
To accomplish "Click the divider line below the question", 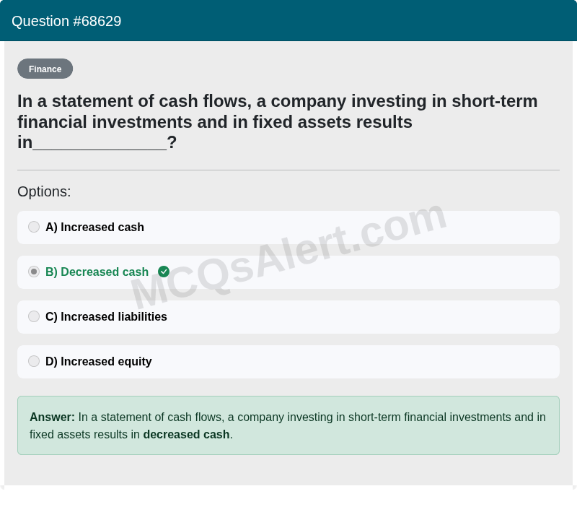I will pyautogui.click(x=288, y=169).
